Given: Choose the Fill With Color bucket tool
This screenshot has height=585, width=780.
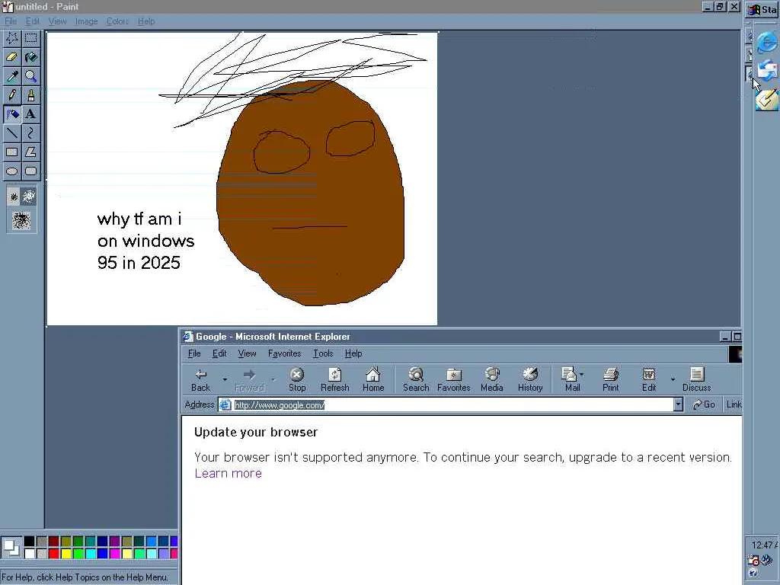Looking at the screenshot, I should [30, 57].
